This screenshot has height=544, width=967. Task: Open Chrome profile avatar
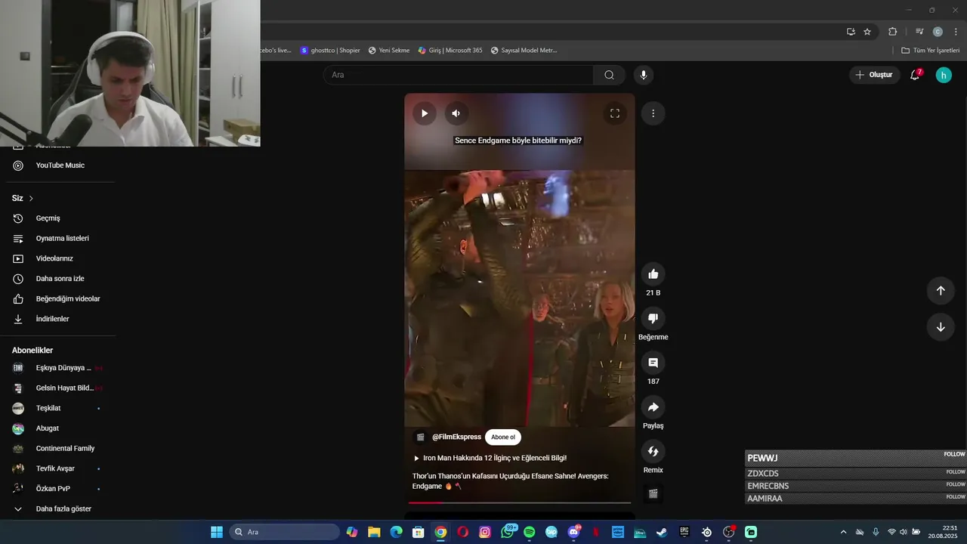click(938, 32)
